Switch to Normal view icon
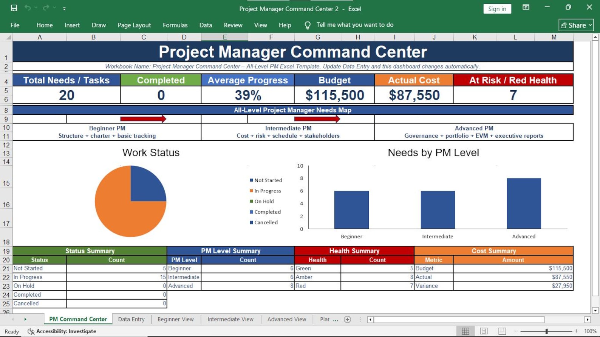 pos(465,331)
